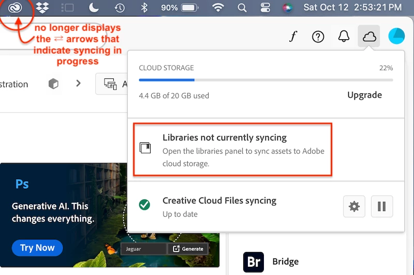This screenshot has height=275, width=414.
Task: Click Bridge app name
Action: pos(286,262)
